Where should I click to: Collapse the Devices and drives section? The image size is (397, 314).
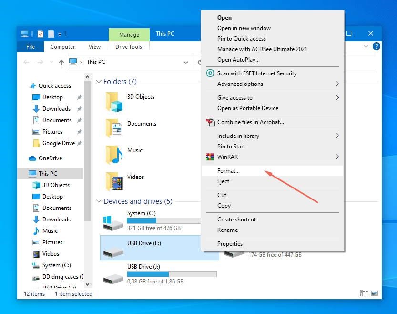(99, 201)
